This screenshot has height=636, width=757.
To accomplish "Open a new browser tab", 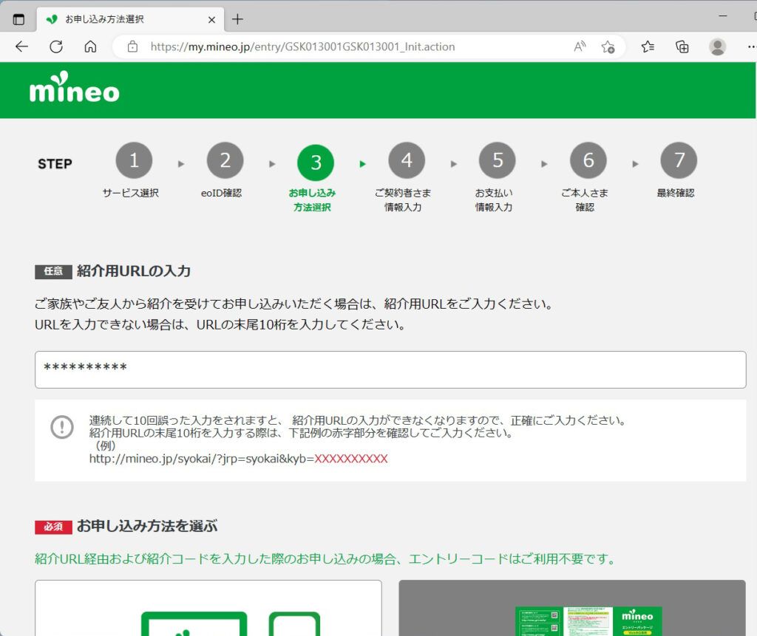I will [x=237, y=19].
